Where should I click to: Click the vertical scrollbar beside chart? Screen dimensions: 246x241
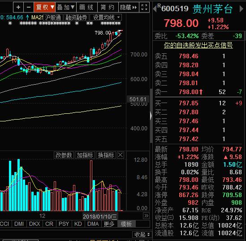[x=151, y=116]
